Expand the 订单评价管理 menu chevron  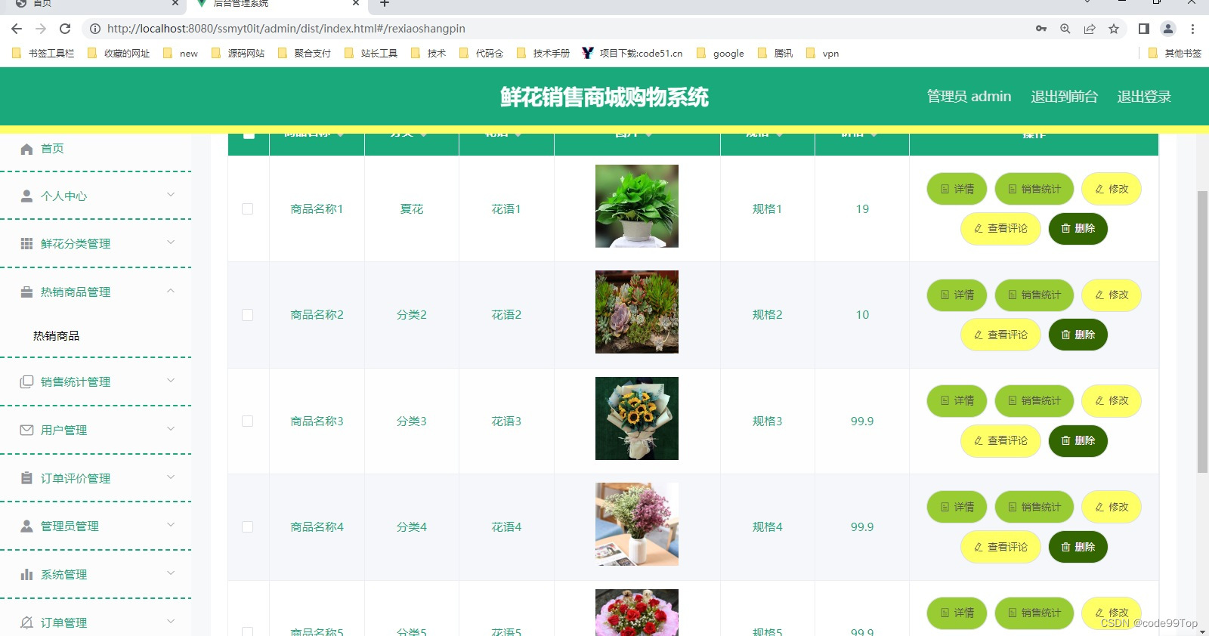point(171,477)
